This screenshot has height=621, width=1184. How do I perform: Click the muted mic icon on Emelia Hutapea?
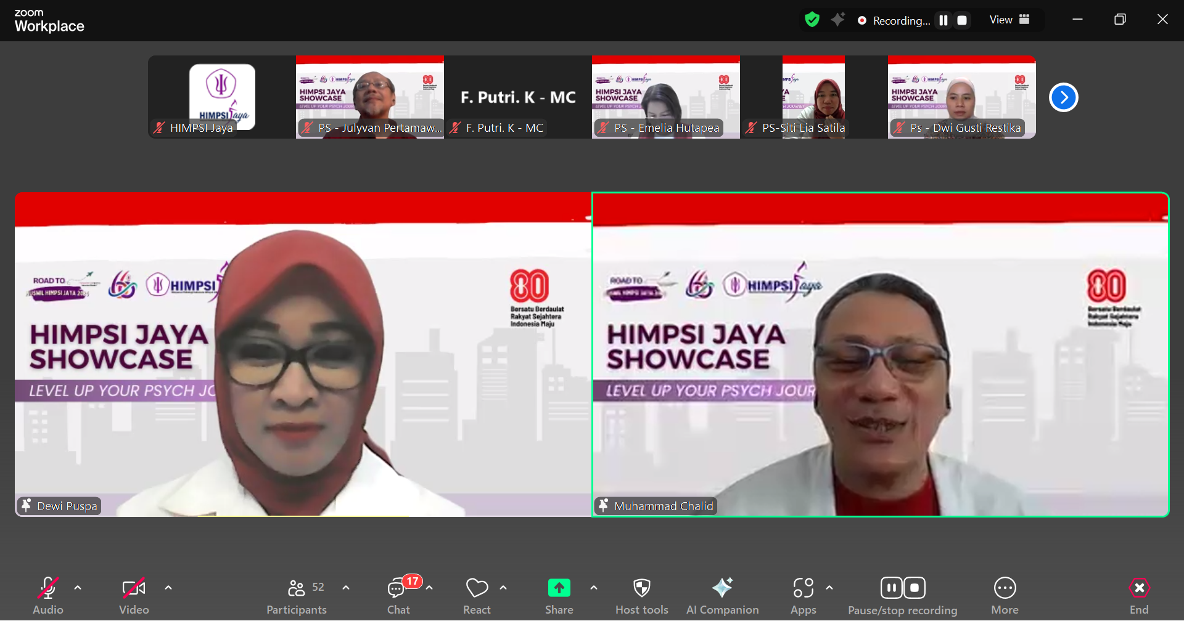603,128
